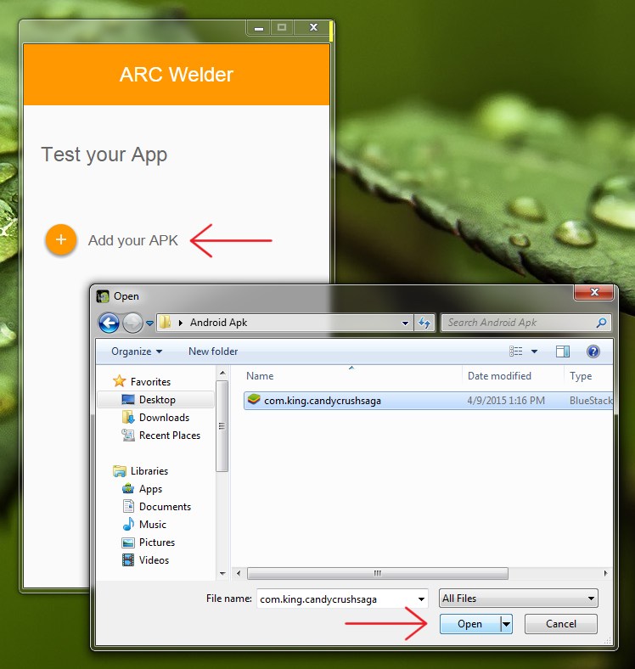The image size is (635, 669).
Task: Open Recent Places in the navigation pane
Action: pyautogui.click(x=170, y=436)
